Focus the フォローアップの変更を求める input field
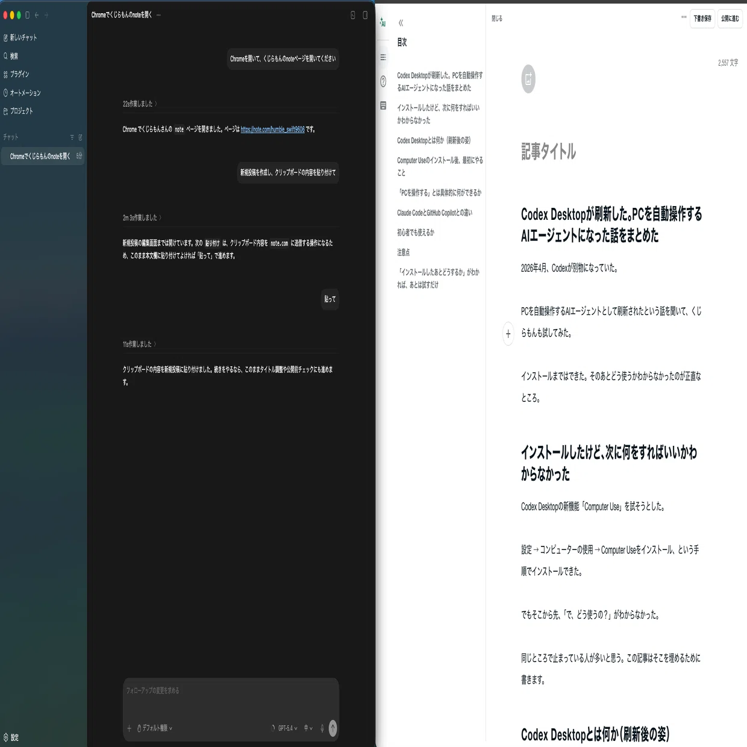Viewport: 747px width, 747px height. [231, 691]
